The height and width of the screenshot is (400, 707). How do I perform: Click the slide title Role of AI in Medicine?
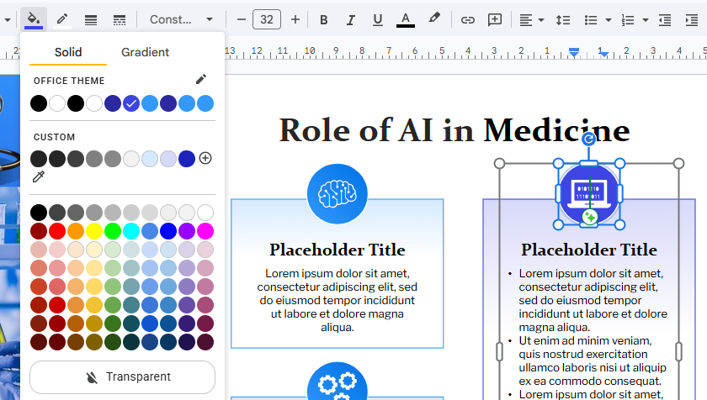pos(454,130)
